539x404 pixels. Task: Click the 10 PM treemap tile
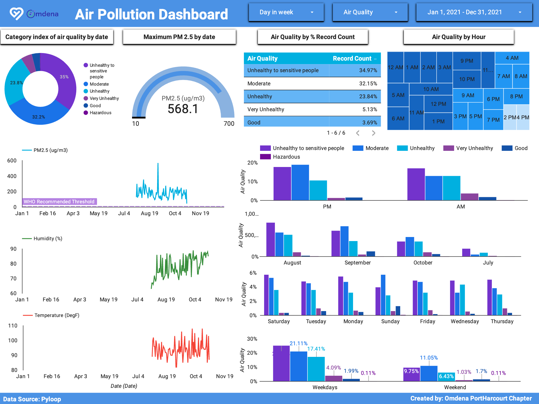[467, 79]
